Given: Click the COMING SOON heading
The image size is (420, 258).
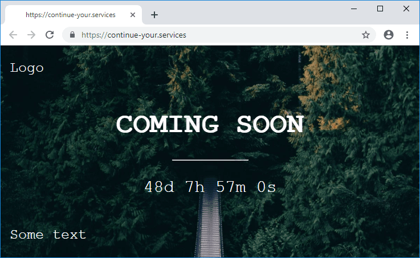Looking at the screenshot, I should coord(210,124).
